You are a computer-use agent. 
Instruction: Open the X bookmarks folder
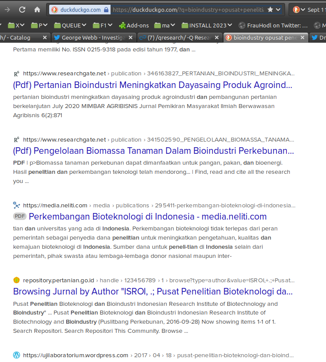click(x=16, y=25)
